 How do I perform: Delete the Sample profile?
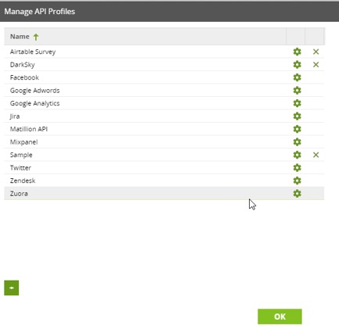click(316, 155)
